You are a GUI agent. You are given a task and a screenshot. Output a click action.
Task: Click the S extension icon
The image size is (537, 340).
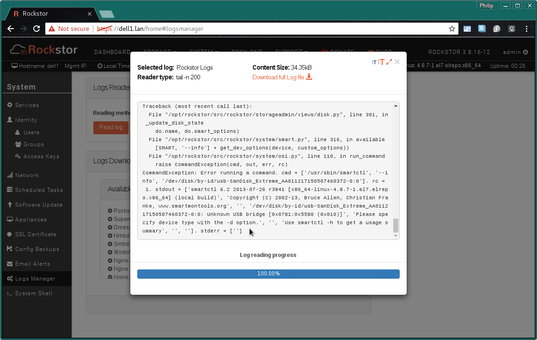click(x=482, y=29)
